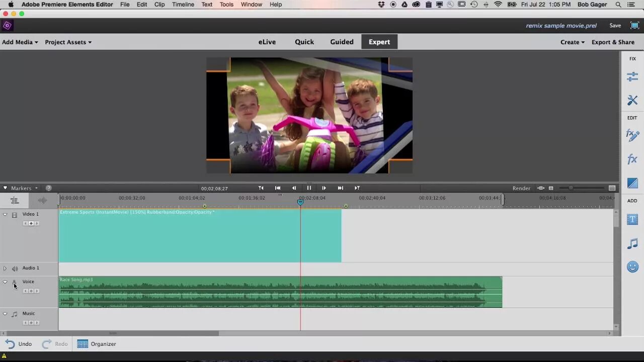Screen dimensions: 644x362
Task: Open the Add Media dropdown
Action: click(20, 42)
